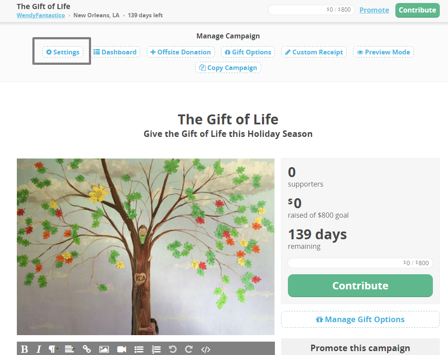The image size is (448, 355).
Task: Open the text alignment dropdown
Action: [69, 349]
